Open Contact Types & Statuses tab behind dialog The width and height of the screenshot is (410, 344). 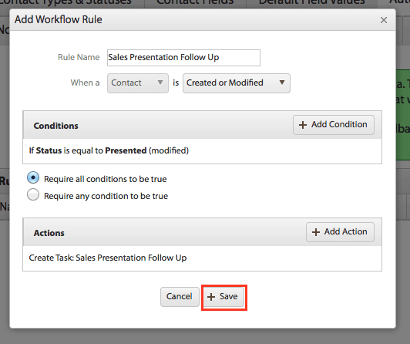[x=72, y=3]
